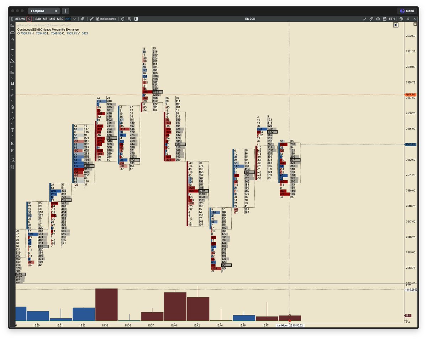Toggle the side panel icon
The width and height of the screenshot is (427, 339).
136,19
